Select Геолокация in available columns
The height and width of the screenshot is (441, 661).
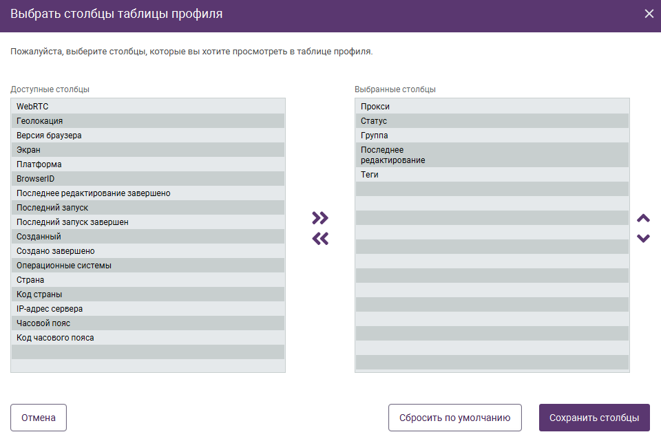[148, 121]
